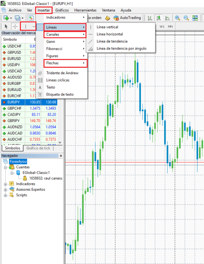
Task: Click the Scripts folder icon
Action: [x=11, y=195]
